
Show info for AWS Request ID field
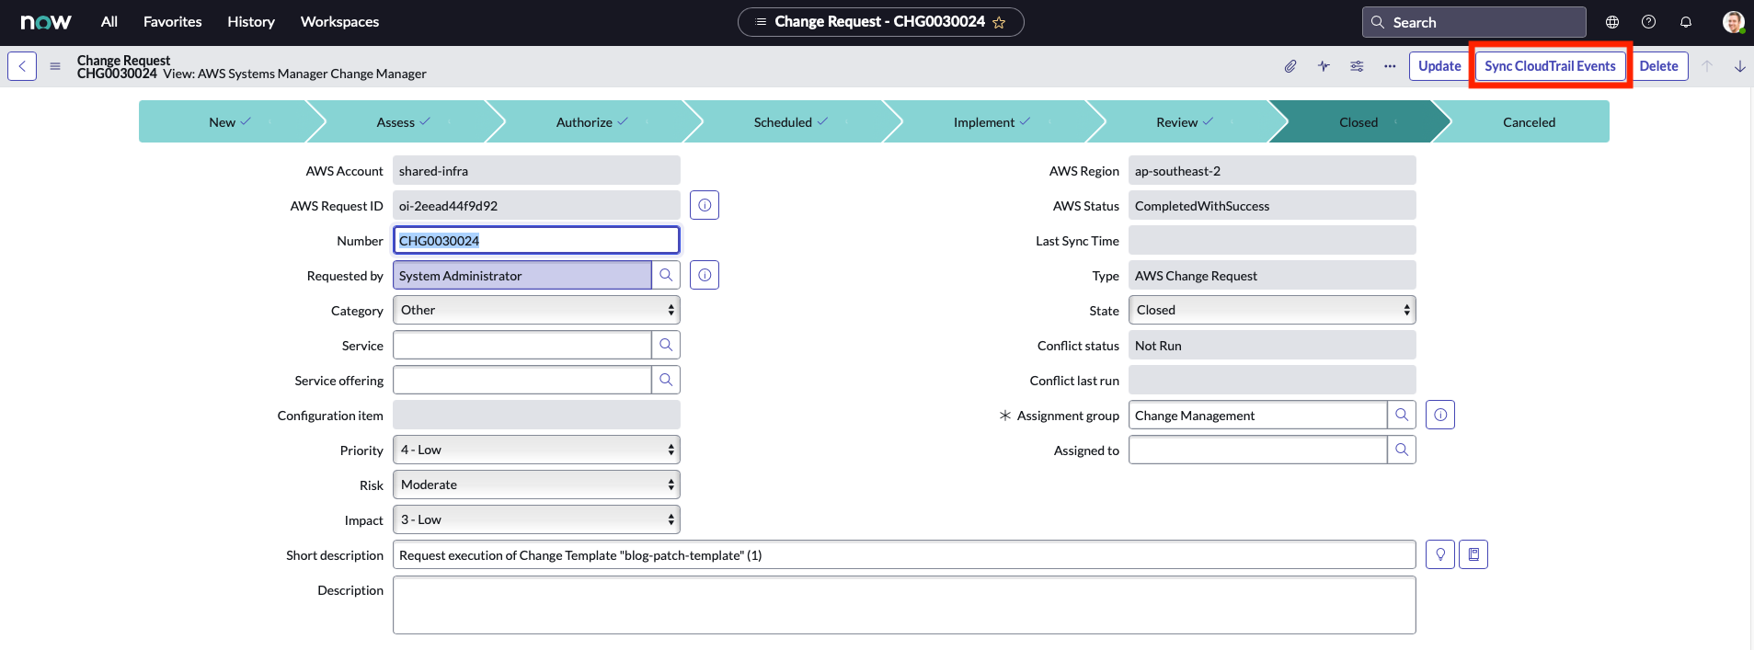coord(705,205)
